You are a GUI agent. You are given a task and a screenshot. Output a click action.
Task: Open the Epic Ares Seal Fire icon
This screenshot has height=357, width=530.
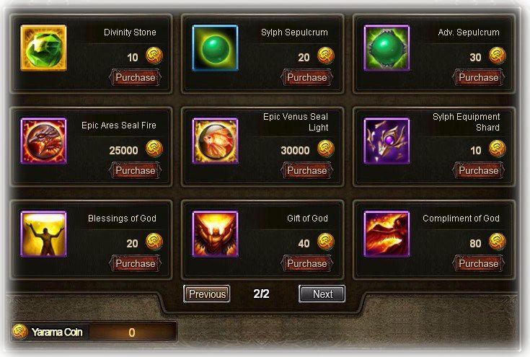[43, 141]
